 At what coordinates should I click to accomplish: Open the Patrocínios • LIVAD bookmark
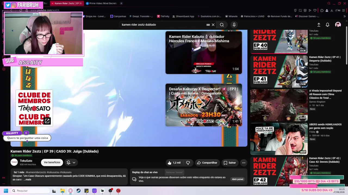tap(252, 16)
